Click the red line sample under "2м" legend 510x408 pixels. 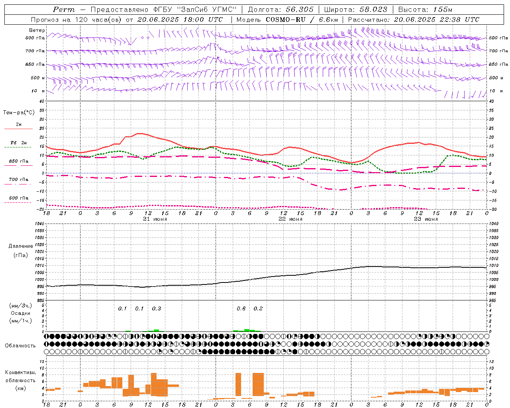click(18, 129)
